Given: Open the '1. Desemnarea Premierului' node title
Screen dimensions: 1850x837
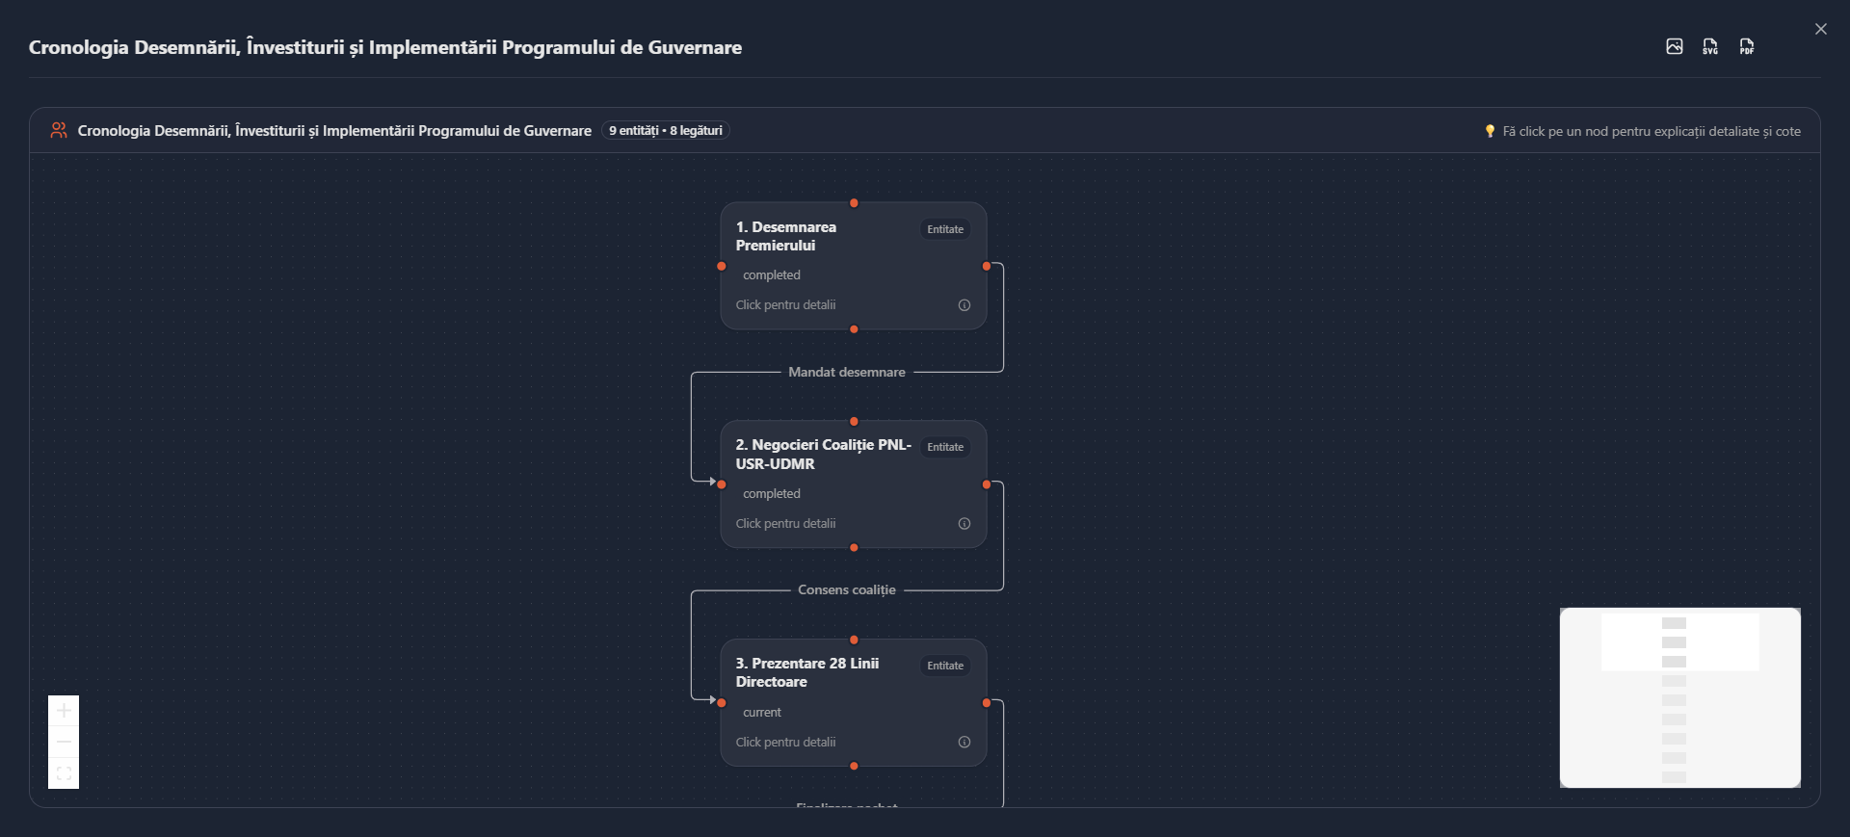Looking at the screenshot, I should (x=786, y=236).
